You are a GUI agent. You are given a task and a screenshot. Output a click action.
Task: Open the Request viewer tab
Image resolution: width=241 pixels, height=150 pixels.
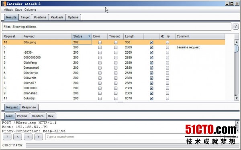click(x=12, y=107)
